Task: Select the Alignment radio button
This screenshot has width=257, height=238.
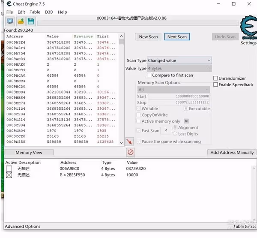Action: click(x=175, y=127)
